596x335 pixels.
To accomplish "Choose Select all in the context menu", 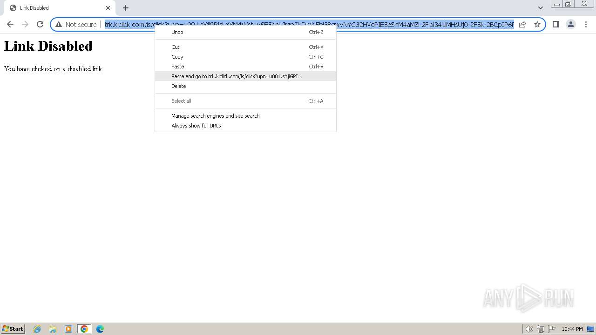I will 245,101.
